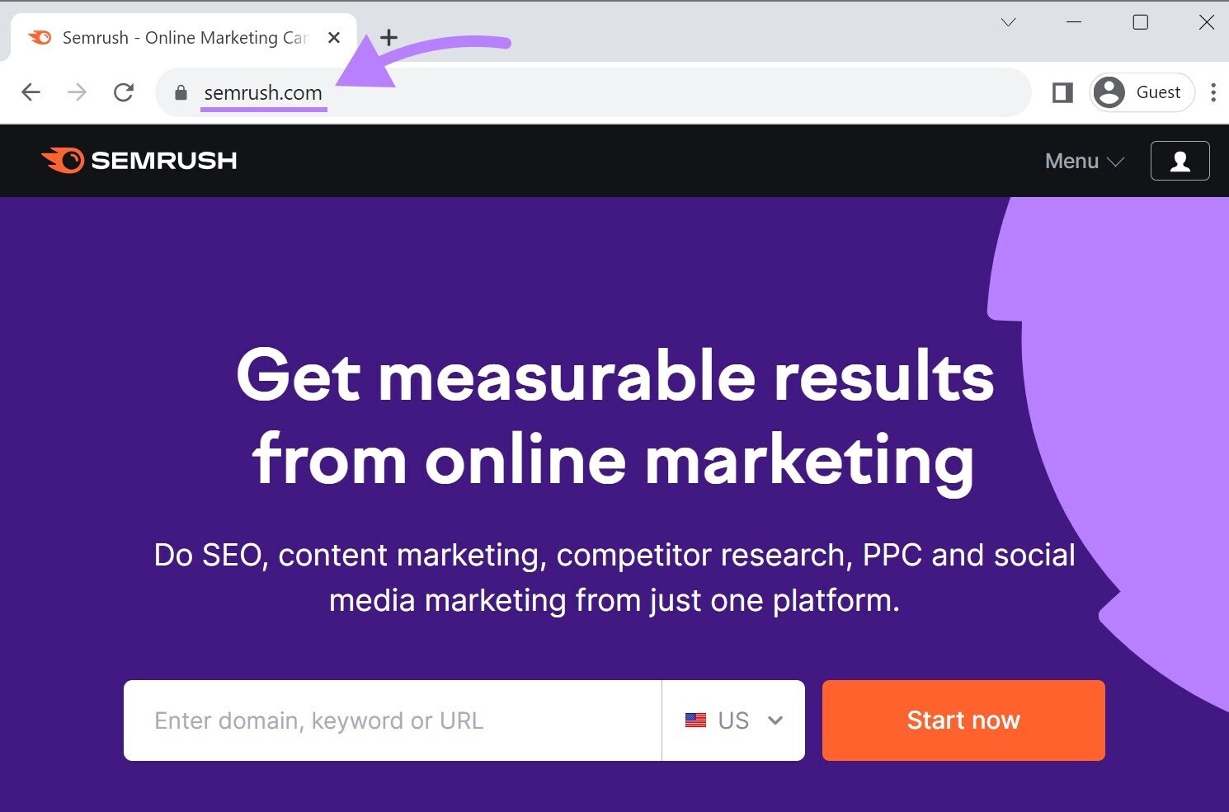The width and height of the screenshot is (1229, 812).
Task: Click the Semrush logo in header
Action: pyautogui.click(x=139, y=160)
